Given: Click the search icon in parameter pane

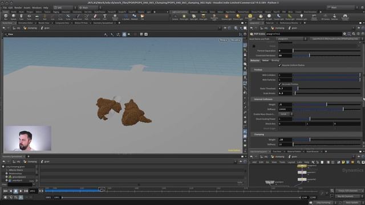Looking at the screenshot, I should click(354, 34).
